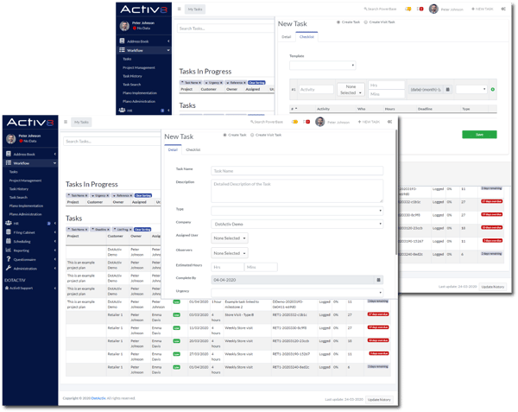The image size is (518, 412).
Task: Click the hamburger menu icon in back window
Action: (179, 9)
